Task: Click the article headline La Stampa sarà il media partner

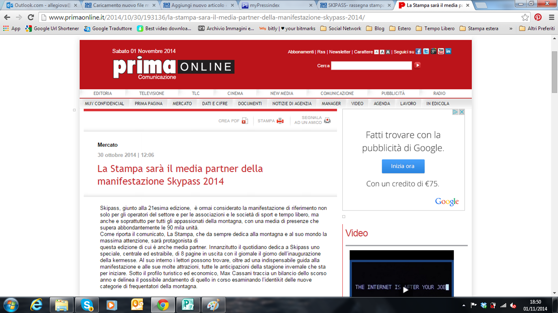Action: (x=180, y=175)
